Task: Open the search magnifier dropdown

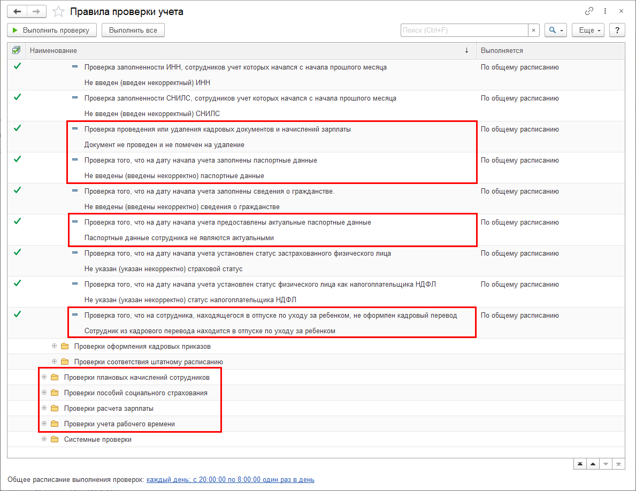Action: pyautogui.click(x=555, y=30)
